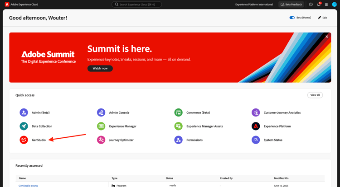Click the Type column header

pos(115,178)
